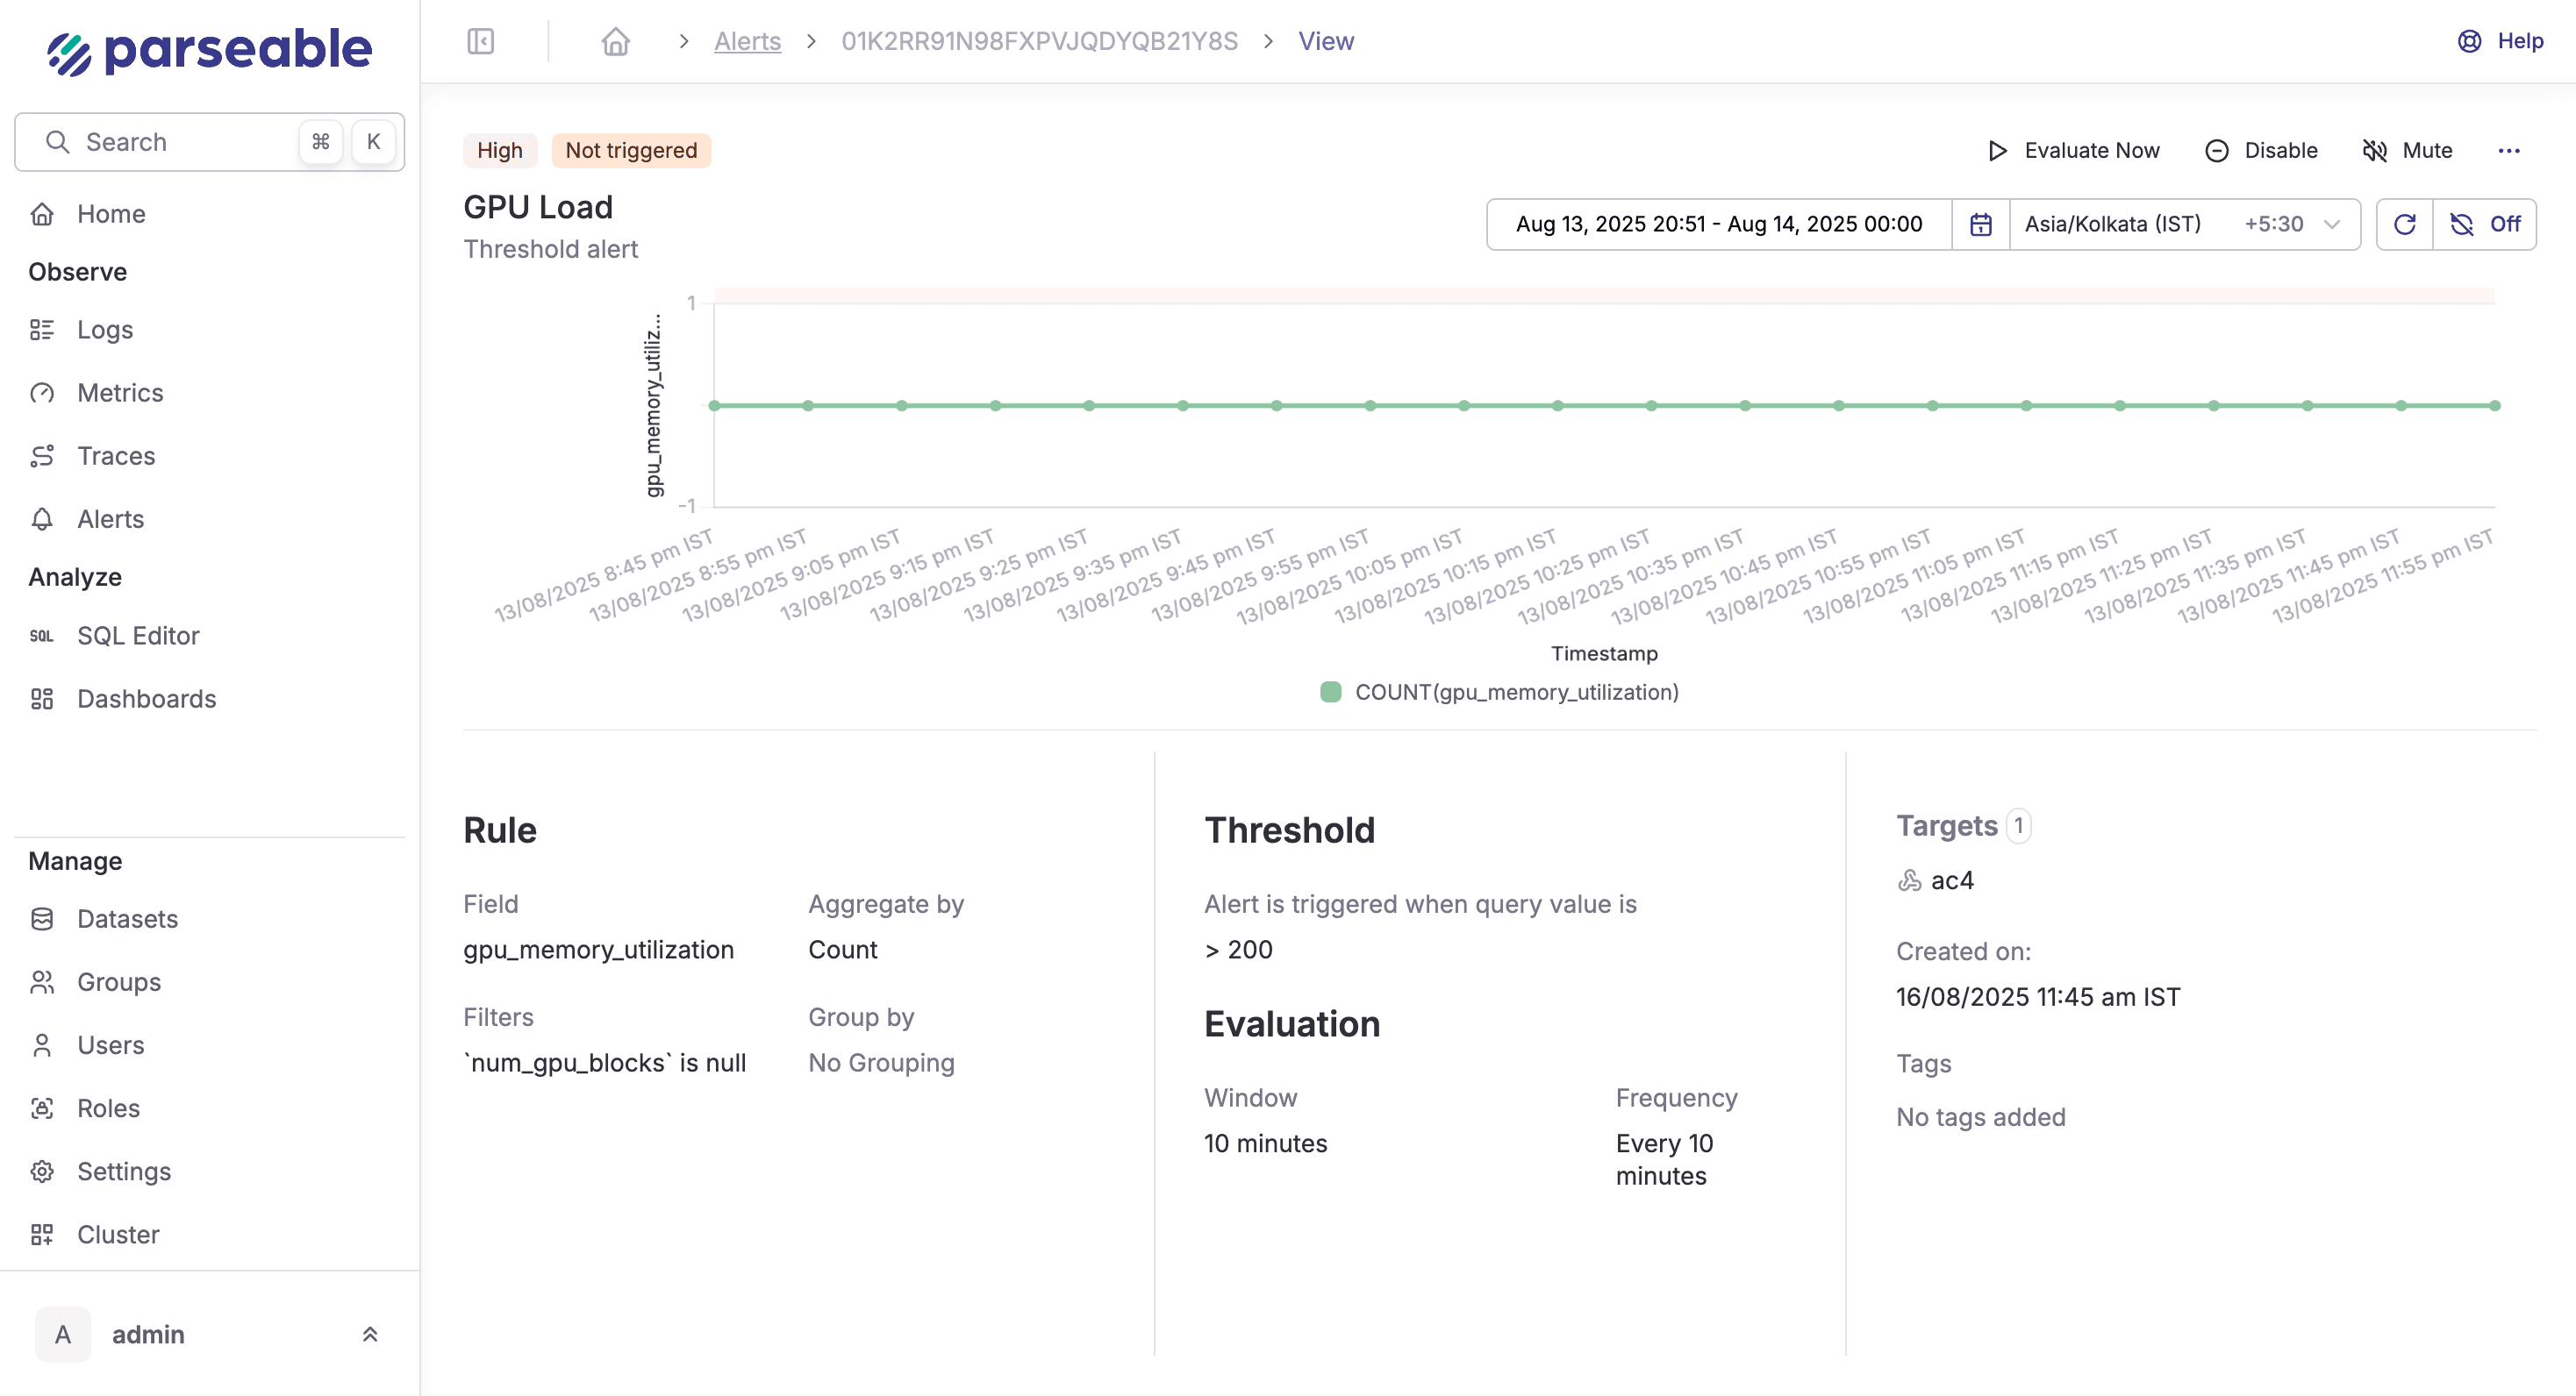
Task: Click the Help lifebuoy icon
Action: click(2469, 41)
